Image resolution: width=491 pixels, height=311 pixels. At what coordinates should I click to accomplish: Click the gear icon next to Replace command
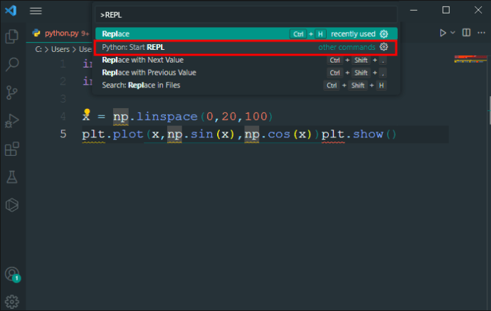click(384, 34)
